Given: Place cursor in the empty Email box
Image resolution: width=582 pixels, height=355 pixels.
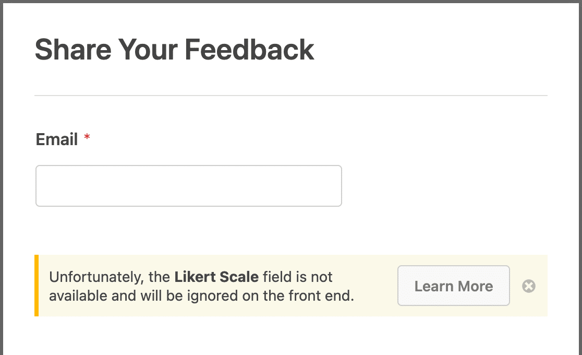Looking at the screenshot, I should click(x=189, y=186).
